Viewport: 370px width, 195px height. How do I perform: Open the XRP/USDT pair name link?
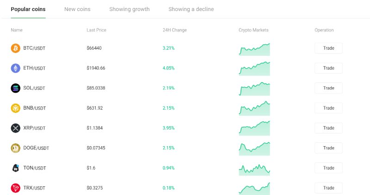(34, 128)
